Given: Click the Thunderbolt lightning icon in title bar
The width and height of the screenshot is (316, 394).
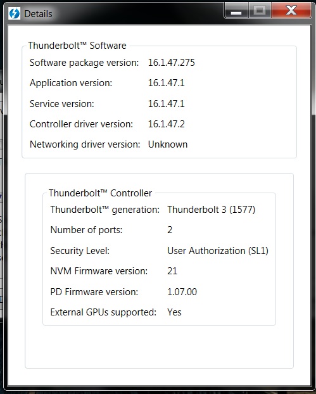Looking at the screenshot, I should (x=15, y=13).
